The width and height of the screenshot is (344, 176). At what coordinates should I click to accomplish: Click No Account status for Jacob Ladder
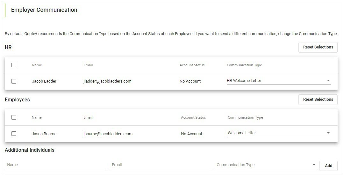click(190, 81)
